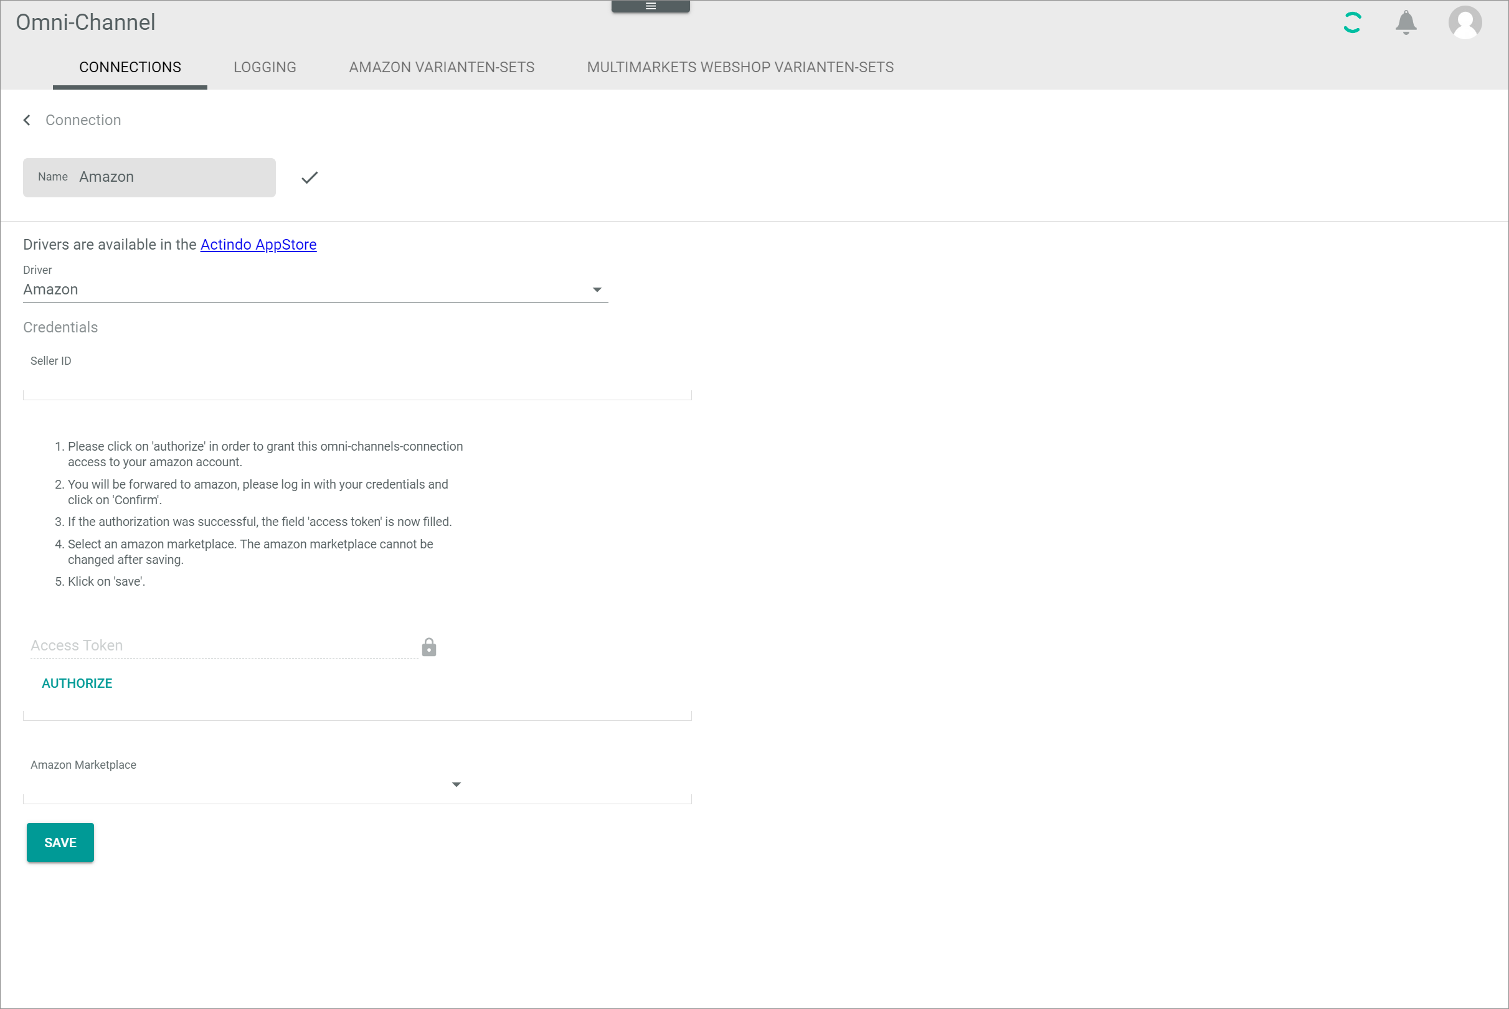Viewport: 1509px width, 1009px height.
Task: Switch to the Logging tab
Action: tap(265, 68)
